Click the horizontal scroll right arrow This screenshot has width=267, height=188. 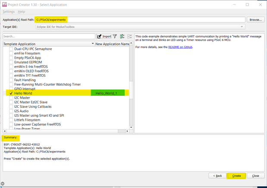127,131
